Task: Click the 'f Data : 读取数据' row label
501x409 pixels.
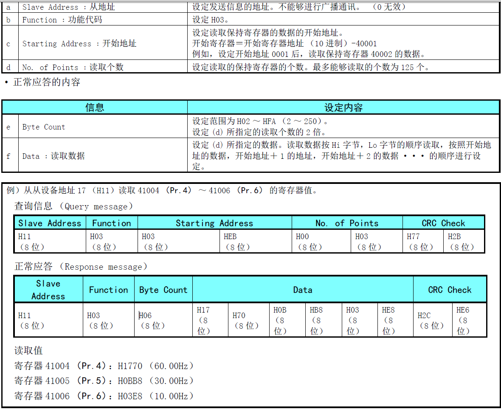Action: [53, 156]
